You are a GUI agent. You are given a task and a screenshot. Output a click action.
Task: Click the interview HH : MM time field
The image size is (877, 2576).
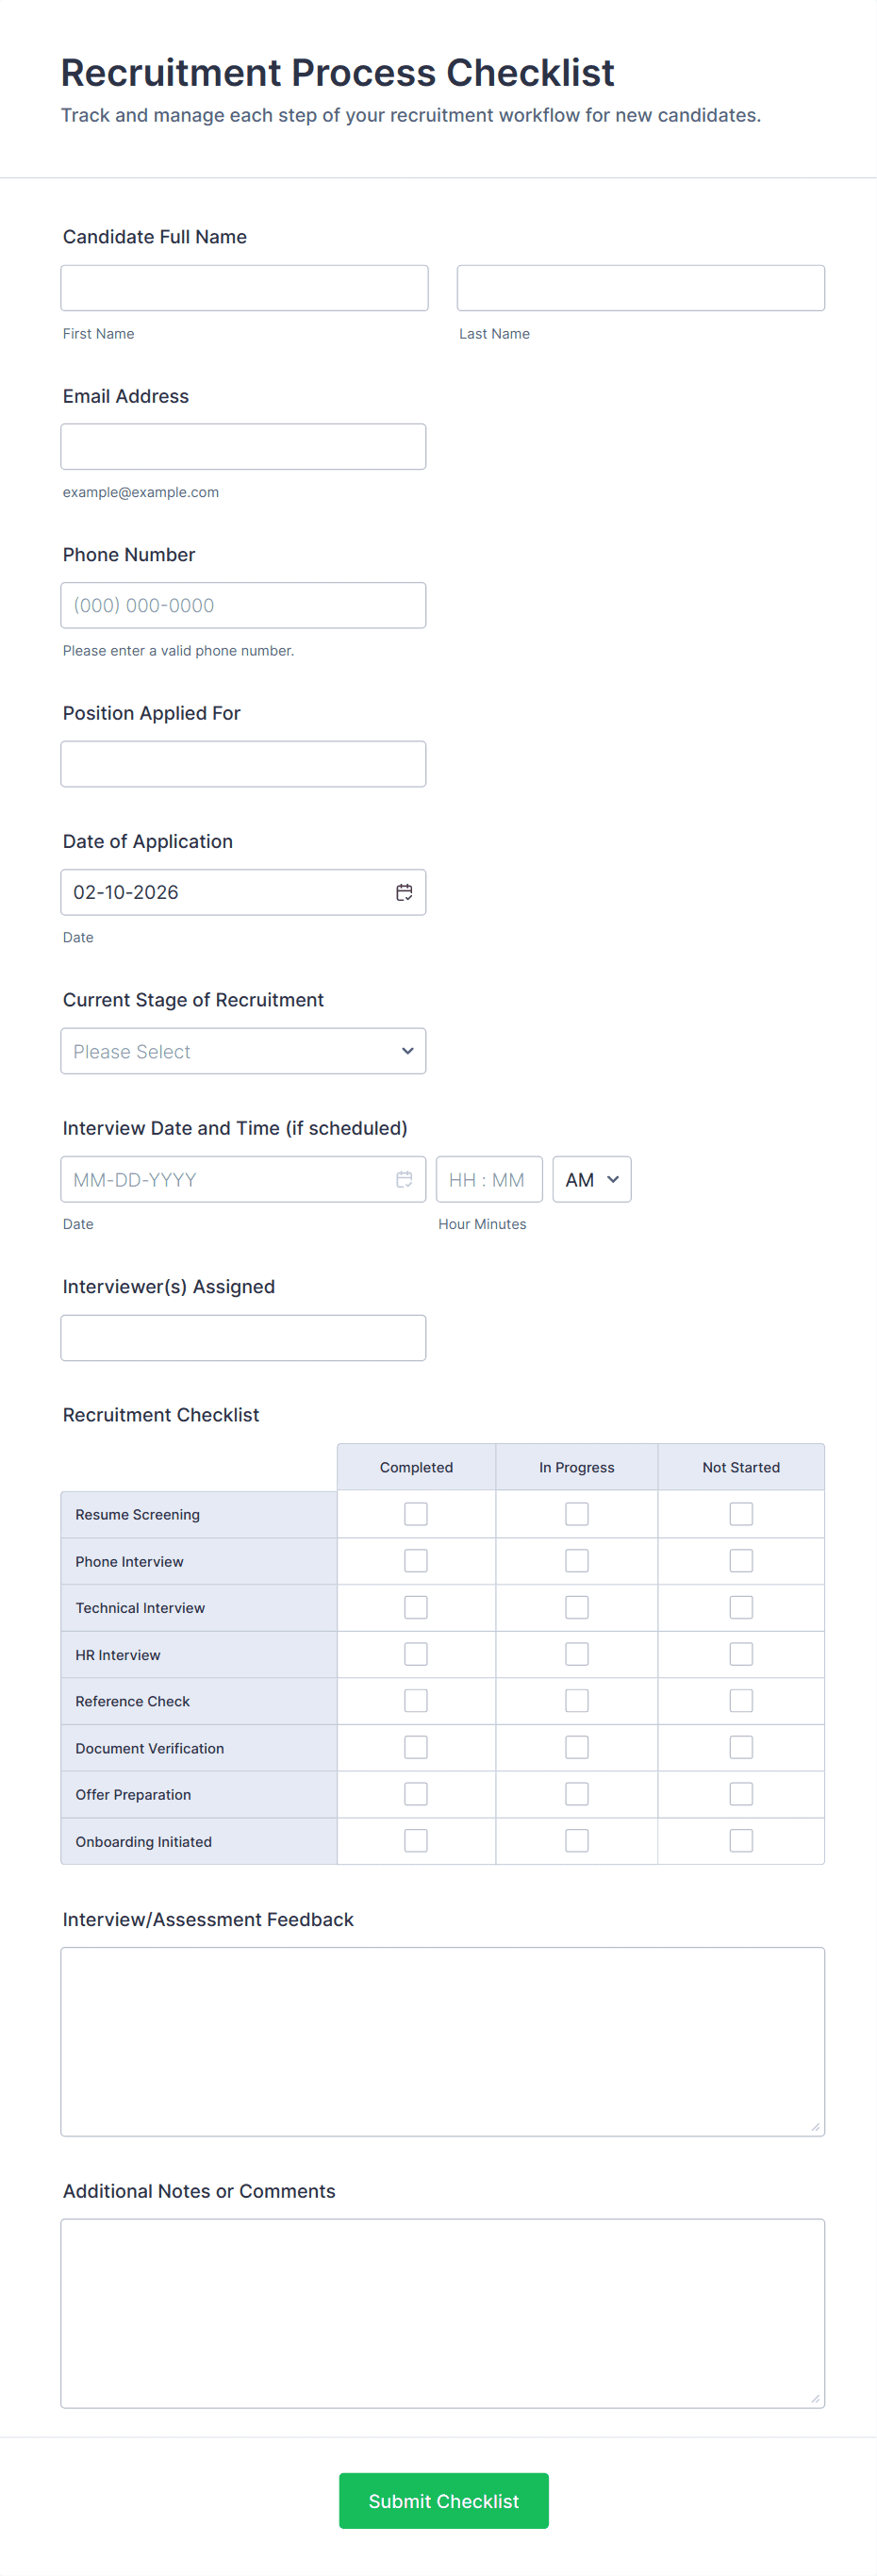pos(489,1179)
